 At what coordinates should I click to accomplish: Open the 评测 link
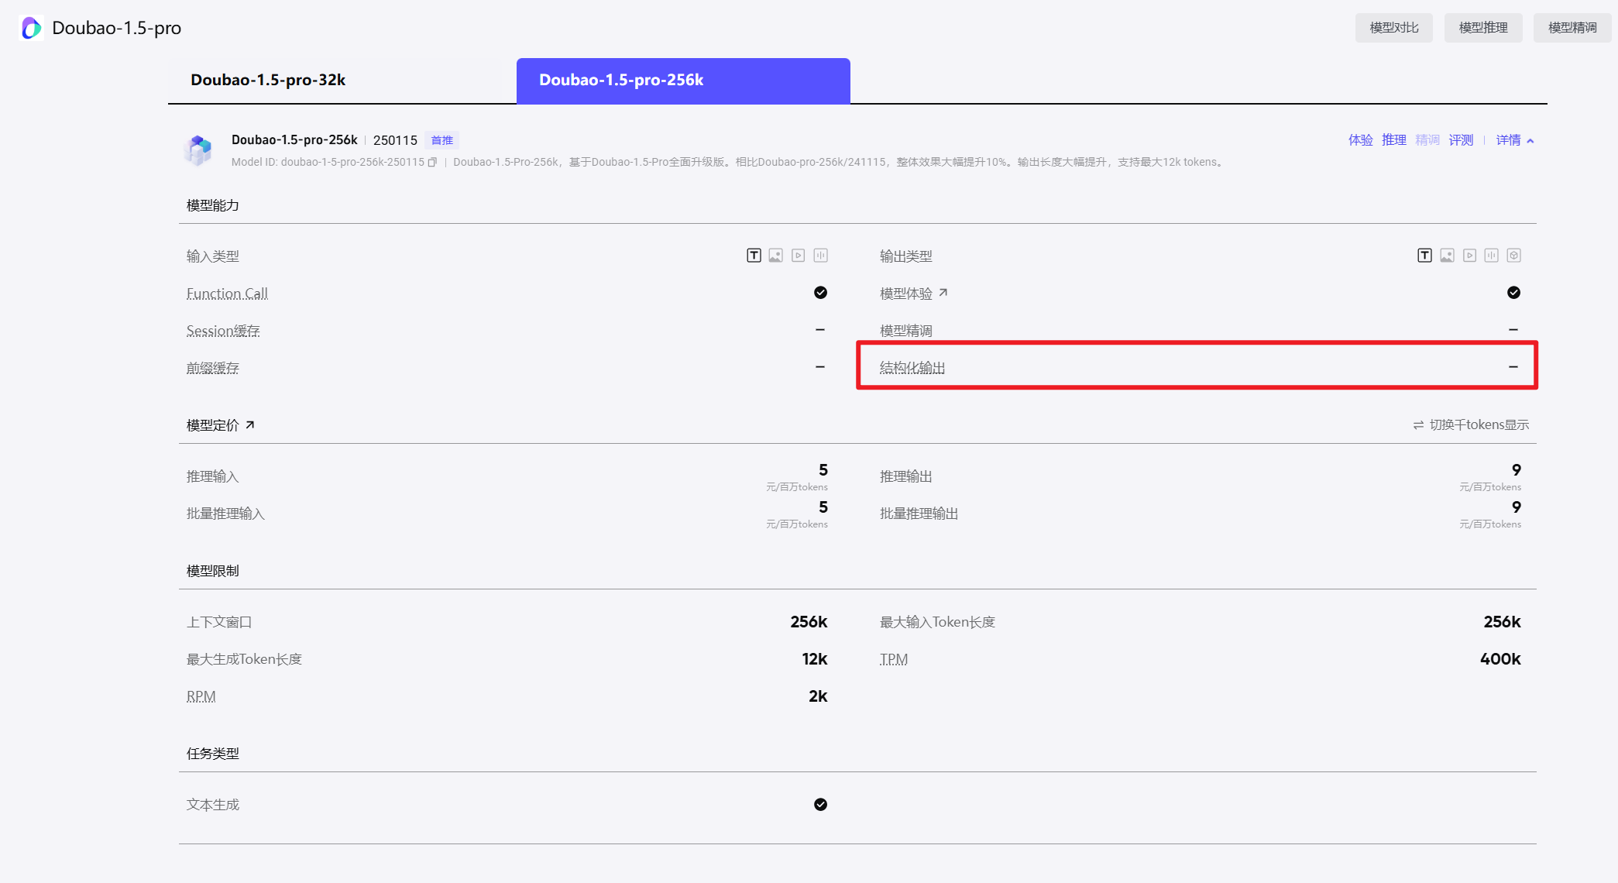tap(1461, 140)
